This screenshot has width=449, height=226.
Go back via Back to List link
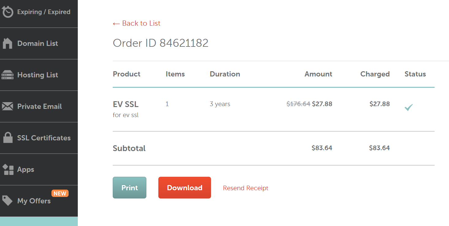click(137, 23)
